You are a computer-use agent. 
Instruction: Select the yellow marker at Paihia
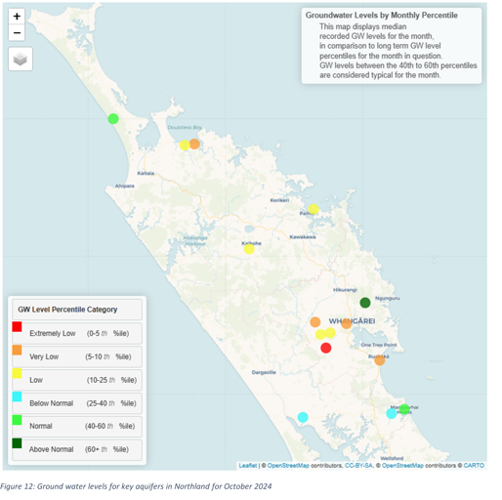[314, 209]
